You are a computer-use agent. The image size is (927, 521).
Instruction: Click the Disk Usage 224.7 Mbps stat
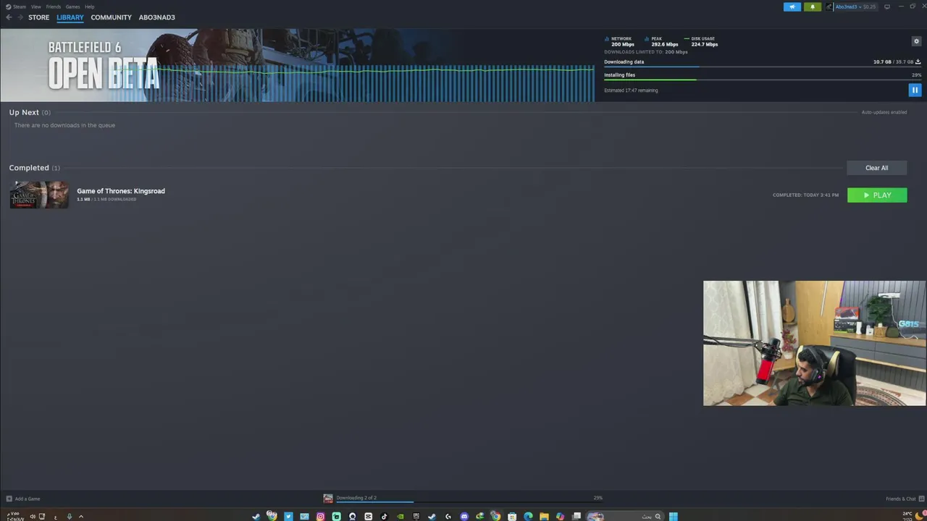click(702, 42)
